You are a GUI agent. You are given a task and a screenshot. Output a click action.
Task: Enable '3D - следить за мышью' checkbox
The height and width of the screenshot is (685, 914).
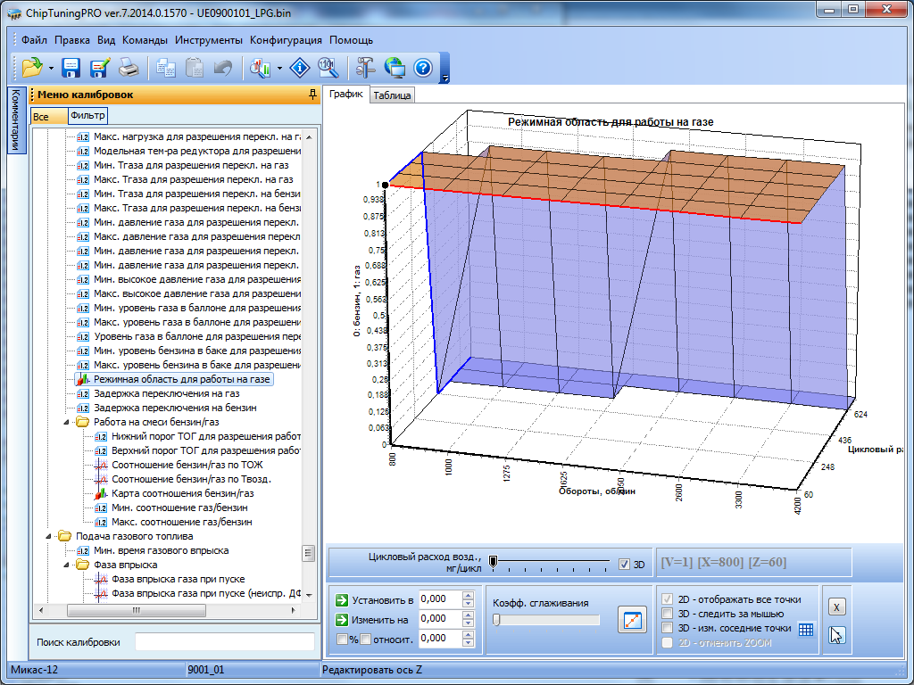(x=667, y=614)
